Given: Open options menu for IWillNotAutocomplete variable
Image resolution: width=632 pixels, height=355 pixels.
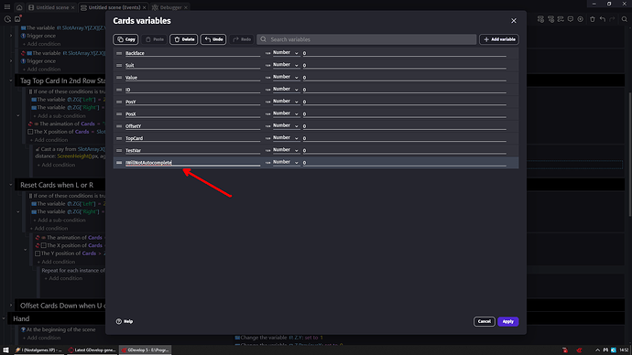Looking at the screenshot, I should coord(267,163).
